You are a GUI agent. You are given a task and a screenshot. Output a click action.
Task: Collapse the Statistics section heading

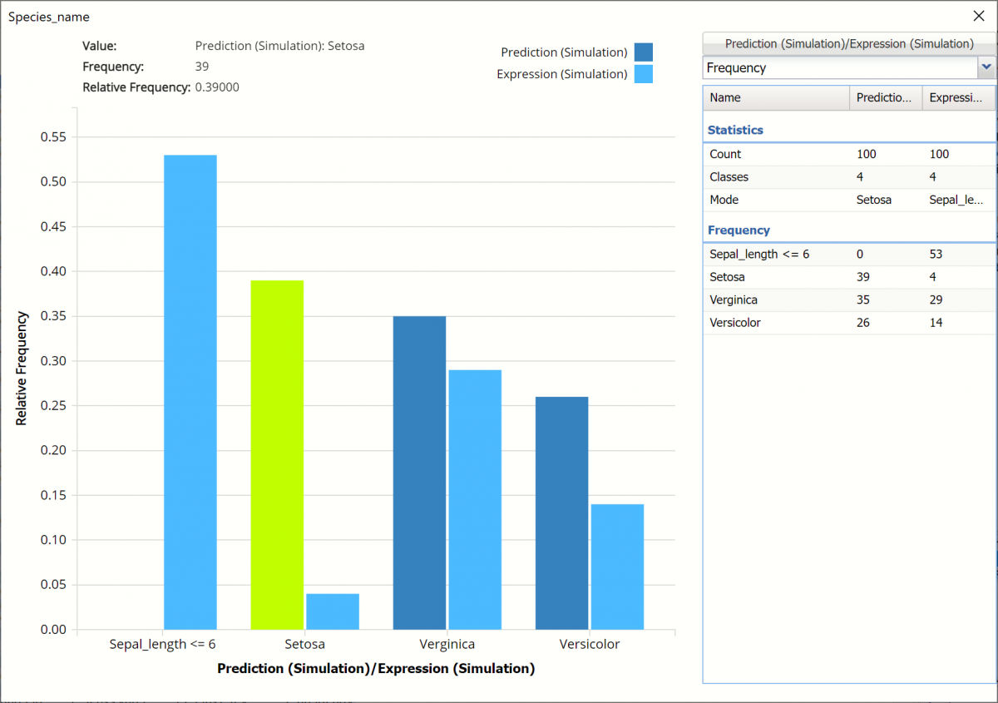(735, 130)
